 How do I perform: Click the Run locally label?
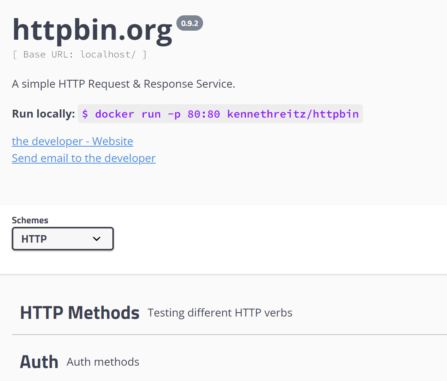coord(43,114)
